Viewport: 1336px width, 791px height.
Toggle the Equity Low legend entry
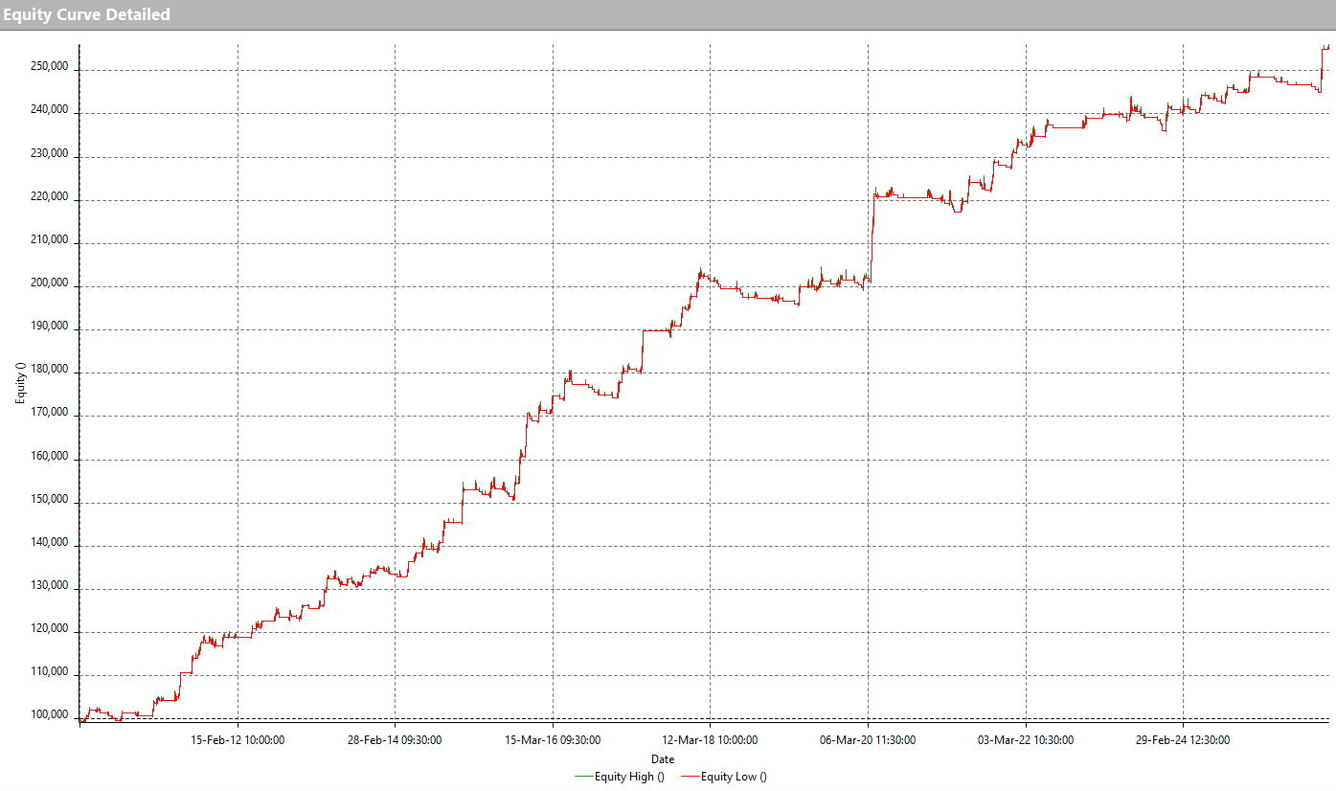[x=734, y=777]
